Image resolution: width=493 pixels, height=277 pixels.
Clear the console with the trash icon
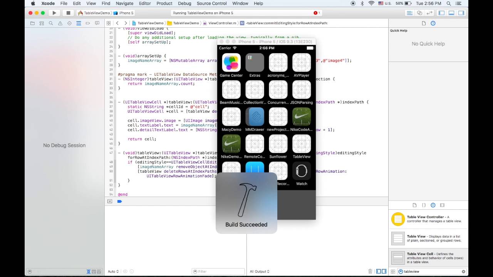click(x=370, y=271)
